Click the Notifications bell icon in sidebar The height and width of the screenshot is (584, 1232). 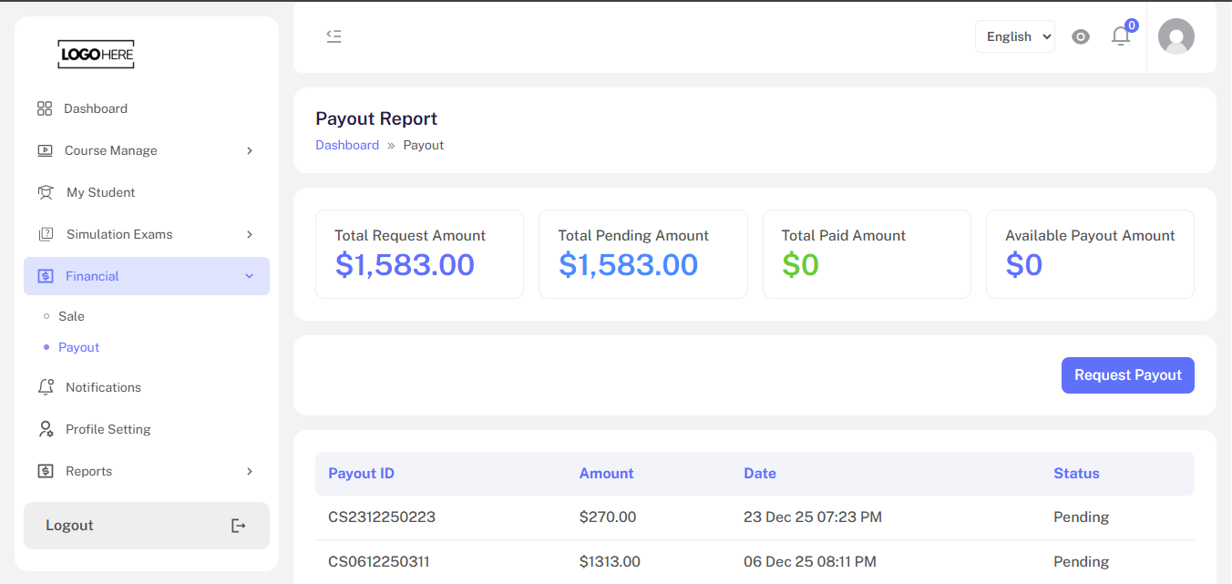coord(46,387)
